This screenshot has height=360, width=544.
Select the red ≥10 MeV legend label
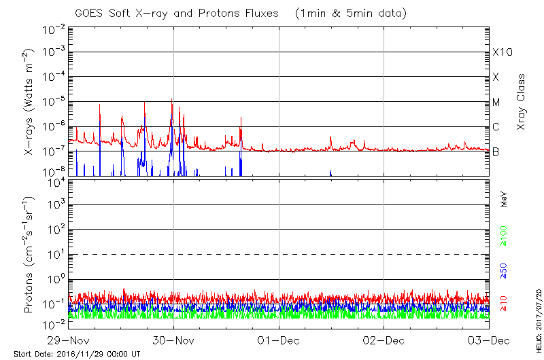(504, 304)
